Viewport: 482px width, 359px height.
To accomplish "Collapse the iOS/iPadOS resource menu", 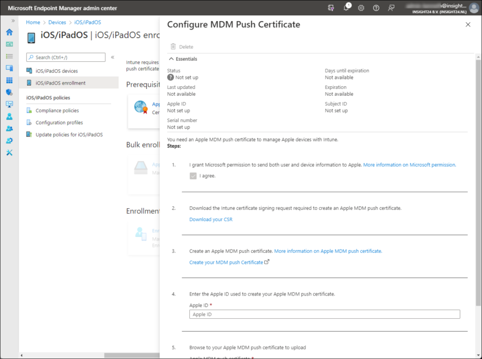I will click(112, 57).
